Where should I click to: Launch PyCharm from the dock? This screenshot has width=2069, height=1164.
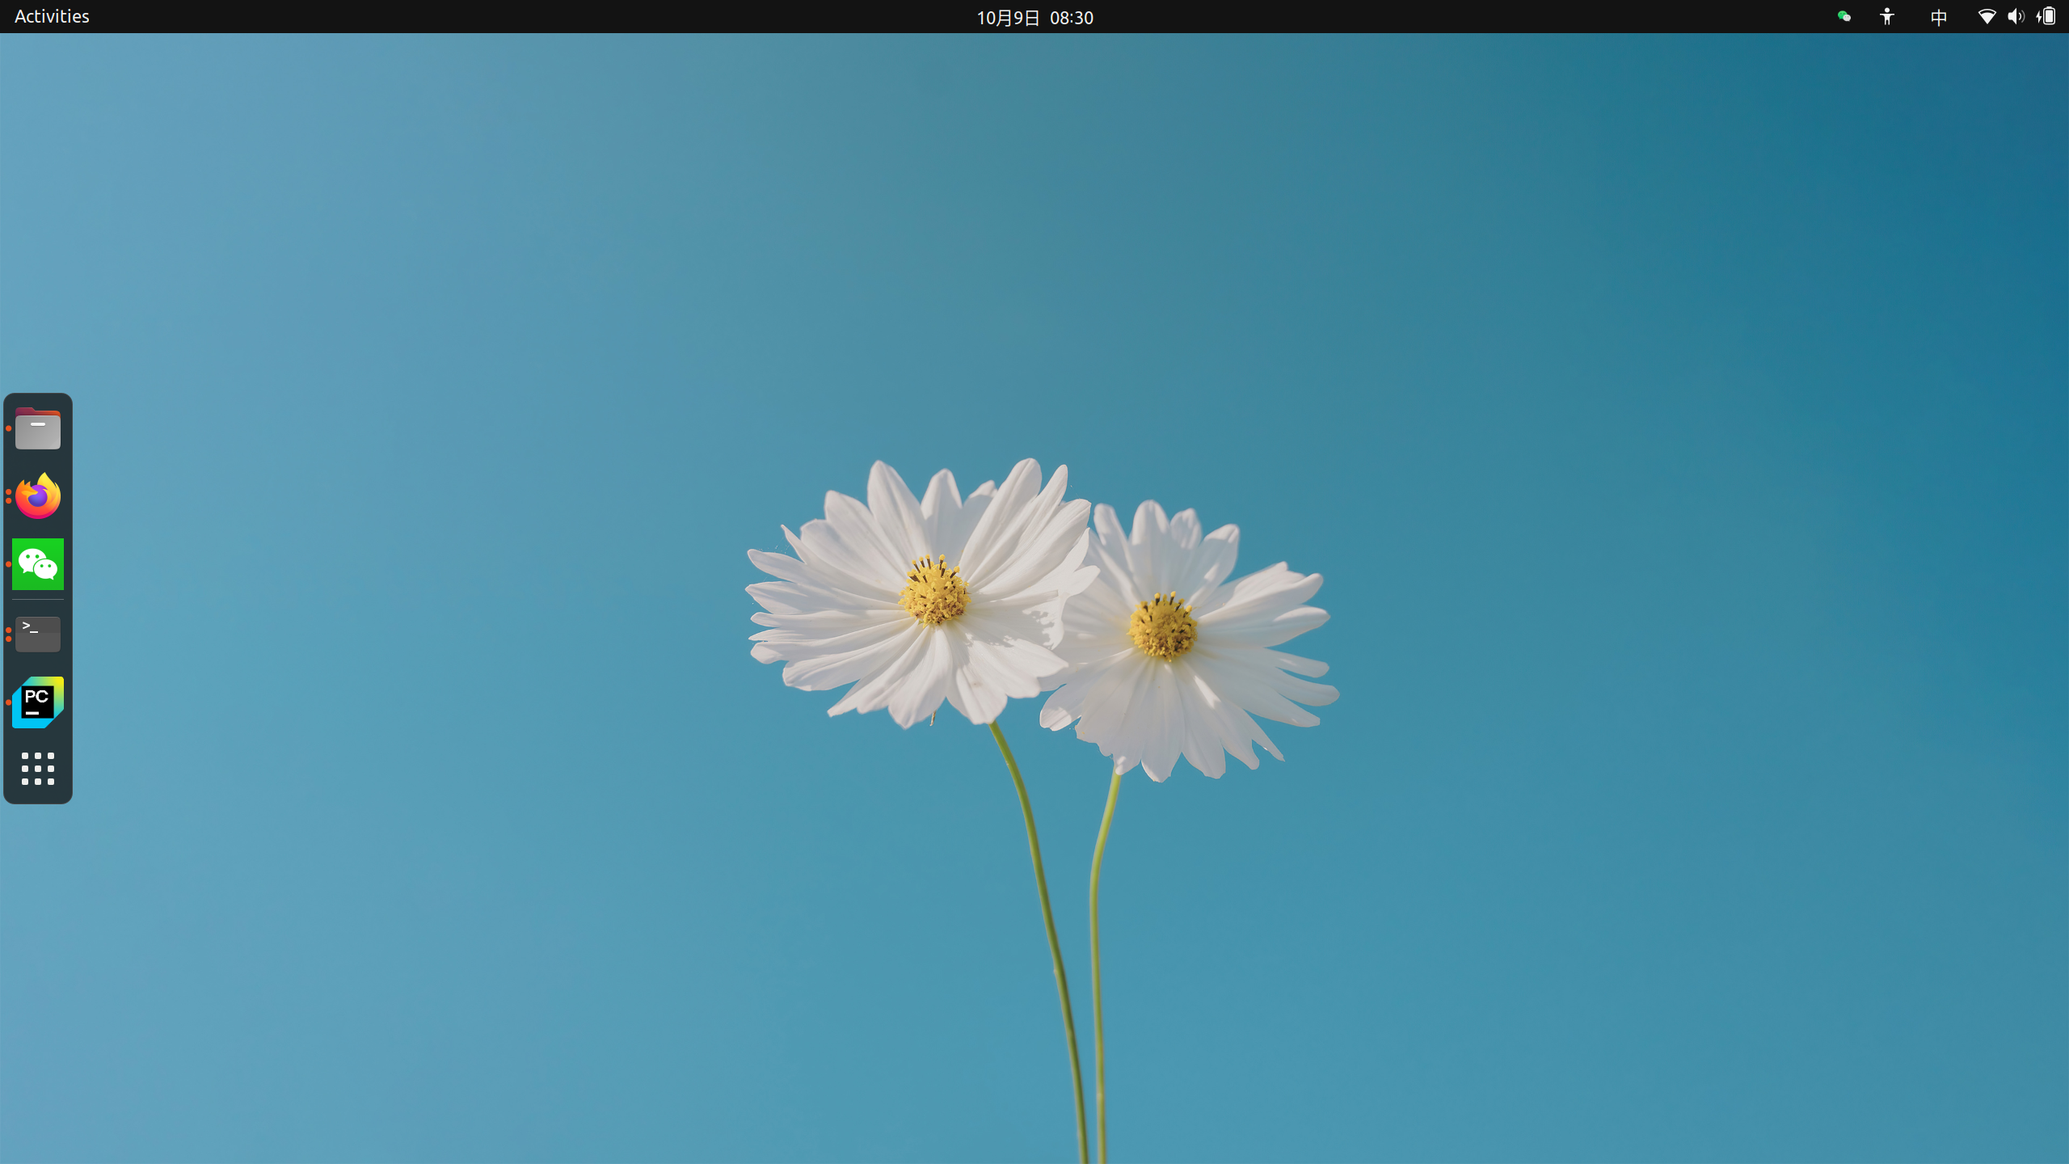tap(37, 702)
